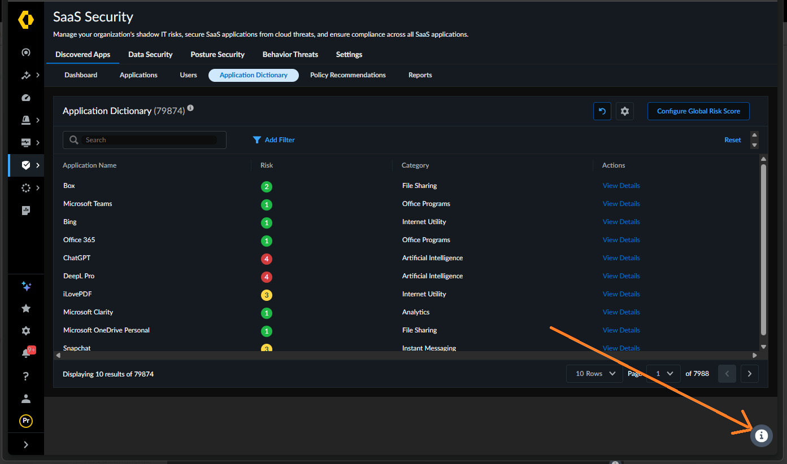Open the sidebar gear settings icon
Viewport: 787px width, 464px height.
click(26, 331)
